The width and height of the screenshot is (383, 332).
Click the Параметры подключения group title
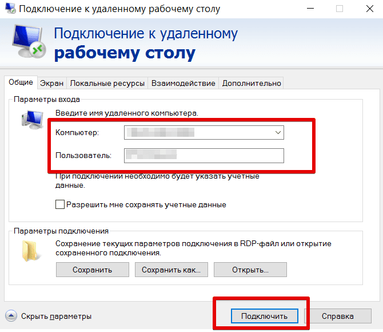[61, 231]
